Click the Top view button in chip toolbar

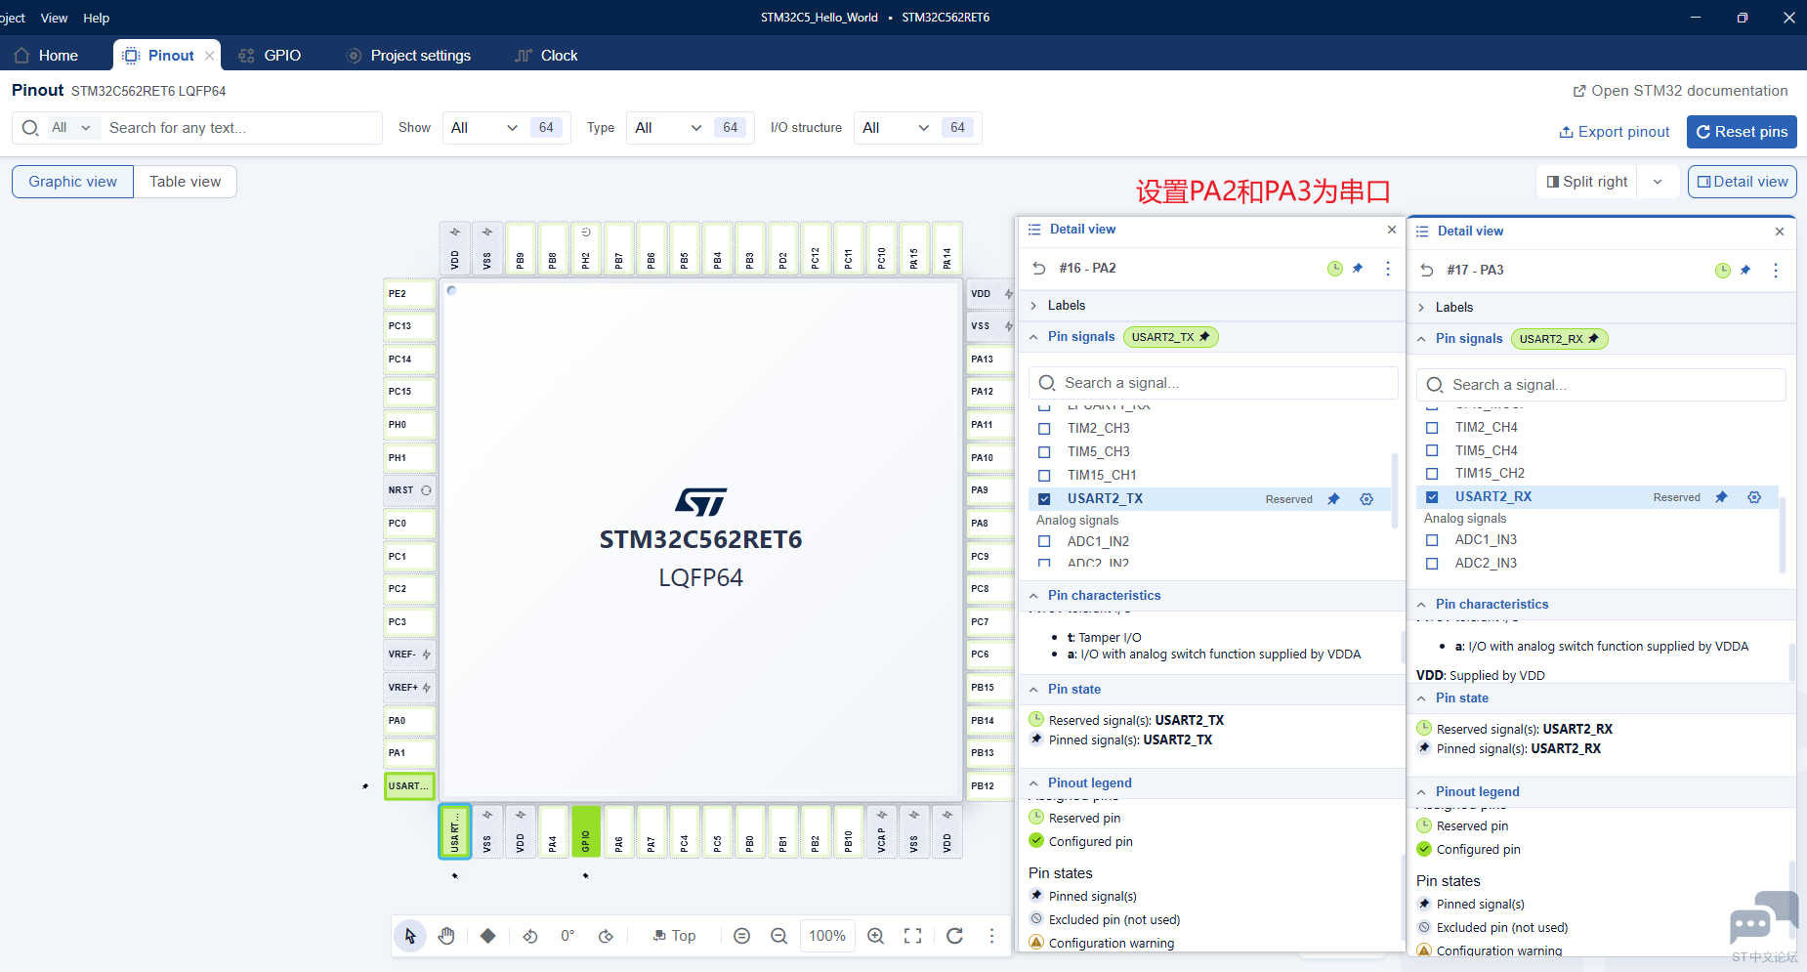coord(675,936)
